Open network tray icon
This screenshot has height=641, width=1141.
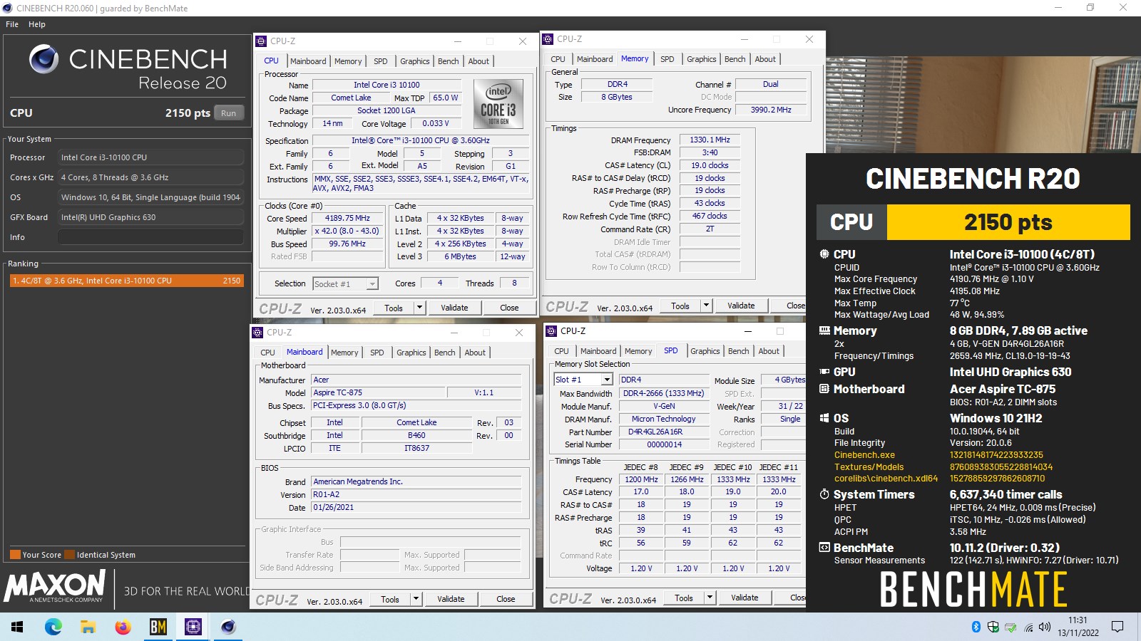click(x=1028, y=627)
